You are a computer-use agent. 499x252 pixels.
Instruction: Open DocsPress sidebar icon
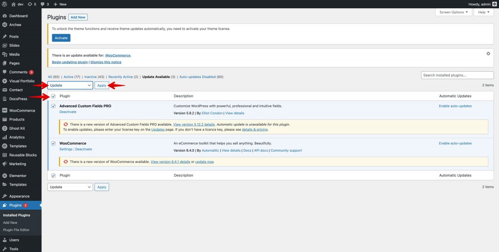pos(4,99)
